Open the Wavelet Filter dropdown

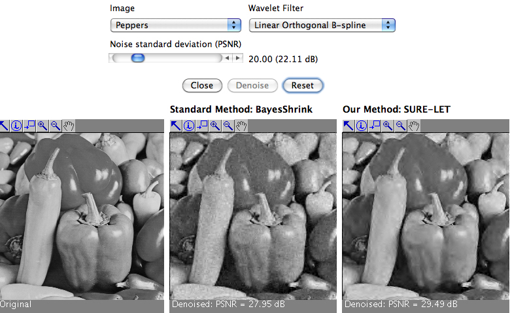tap(322, 26)
